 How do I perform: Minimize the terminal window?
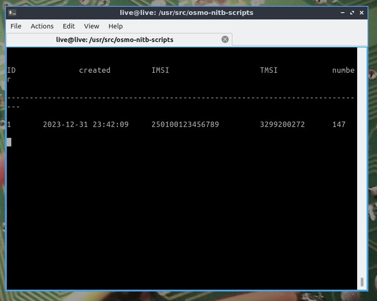(343, 13)
